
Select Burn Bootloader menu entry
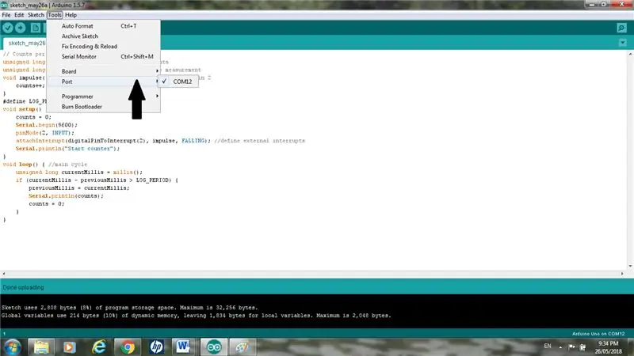click(x=104, y=107)
